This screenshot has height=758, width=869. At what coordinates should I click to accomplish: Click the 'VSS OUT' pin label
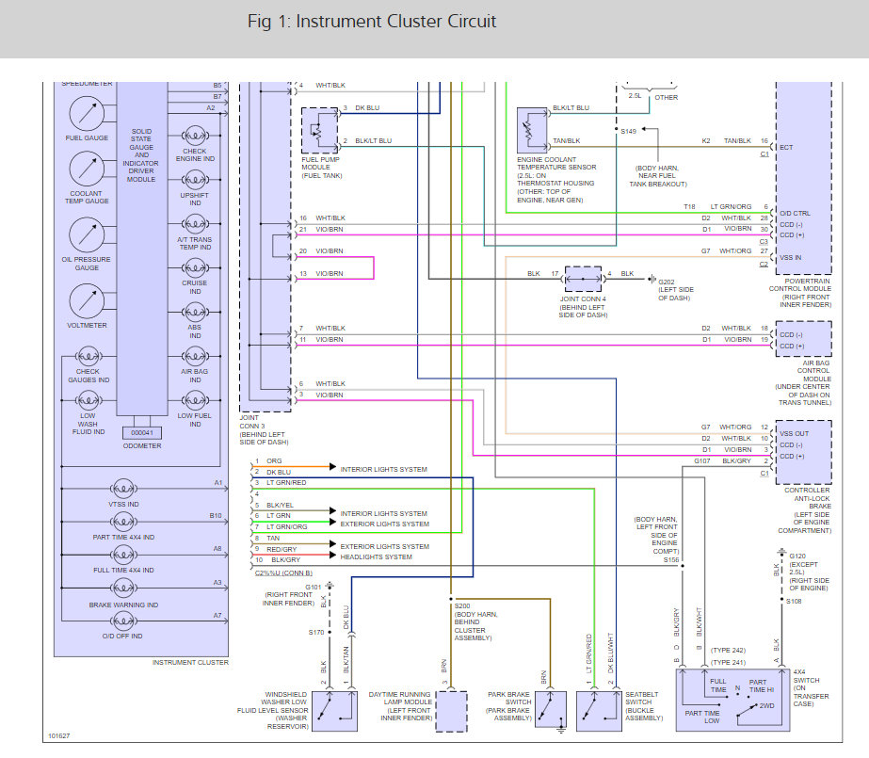coord(794,434)
